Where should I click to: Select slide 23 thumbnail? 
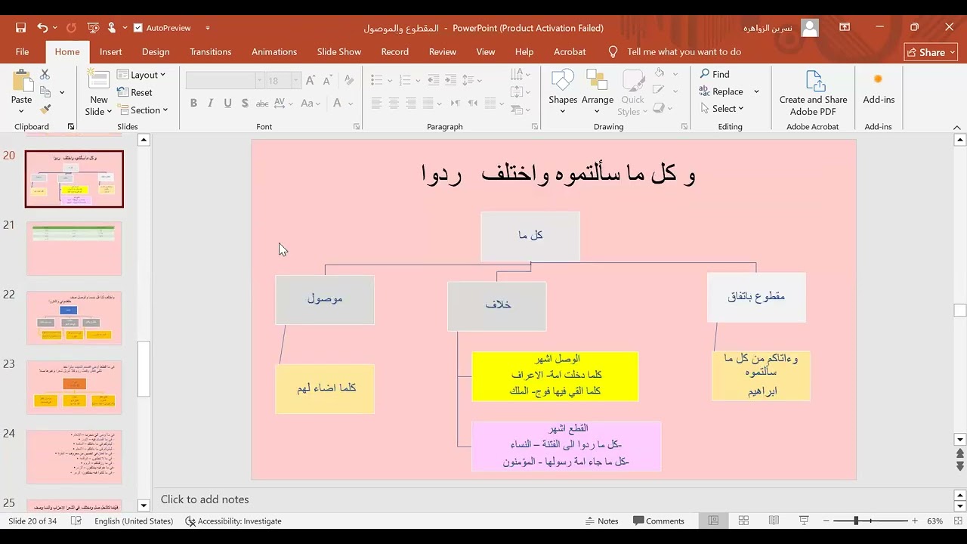tap(74, 388)
